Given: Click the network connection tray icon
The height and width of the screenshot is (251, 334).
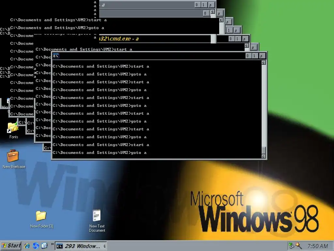Looking at the screenshot, I should pos(291,246).
